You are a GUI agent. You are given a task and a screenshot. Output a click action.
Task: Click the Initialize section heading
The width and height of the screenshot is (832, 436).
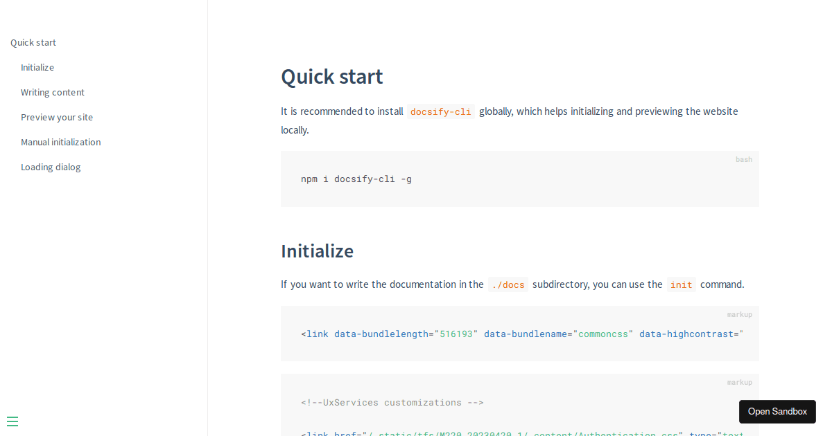[317, 251]
